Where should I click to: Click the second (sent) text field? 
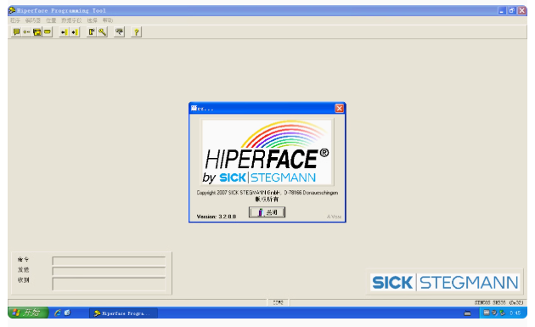(x=109, y=271)
